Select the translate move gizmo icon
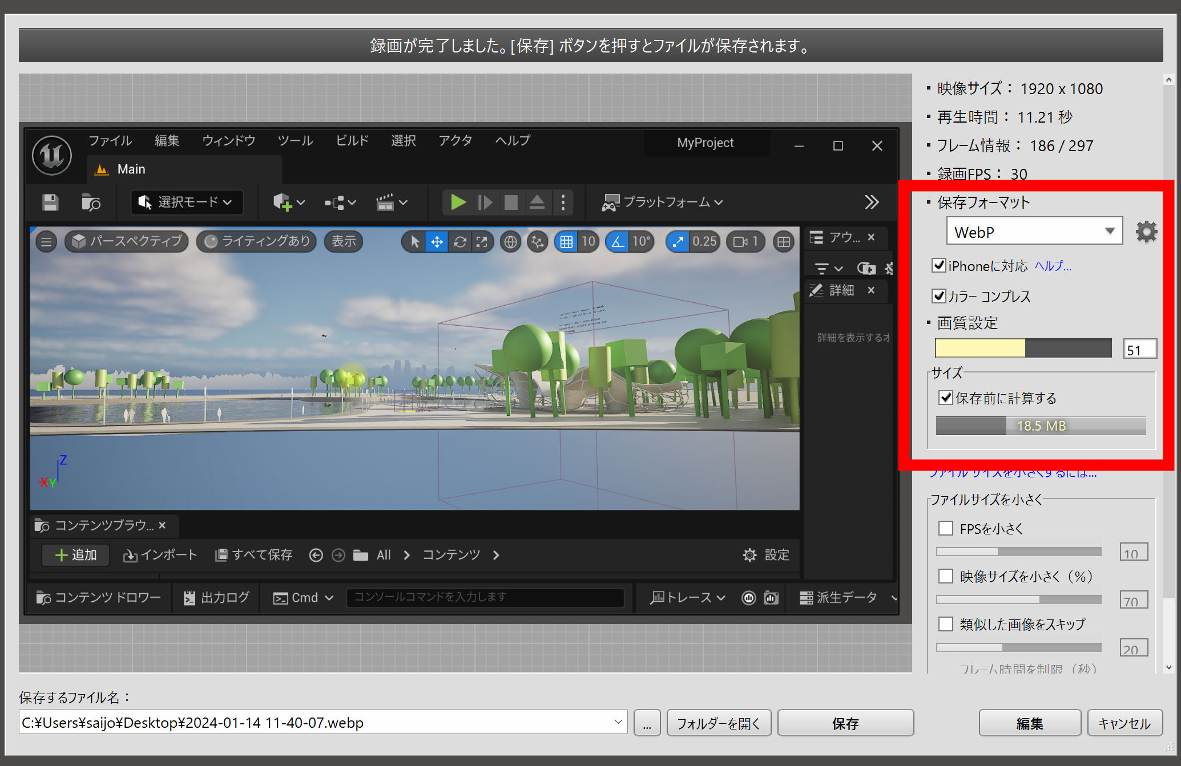The height and width of the screenshot is (766, 1181). coord(437,242)
